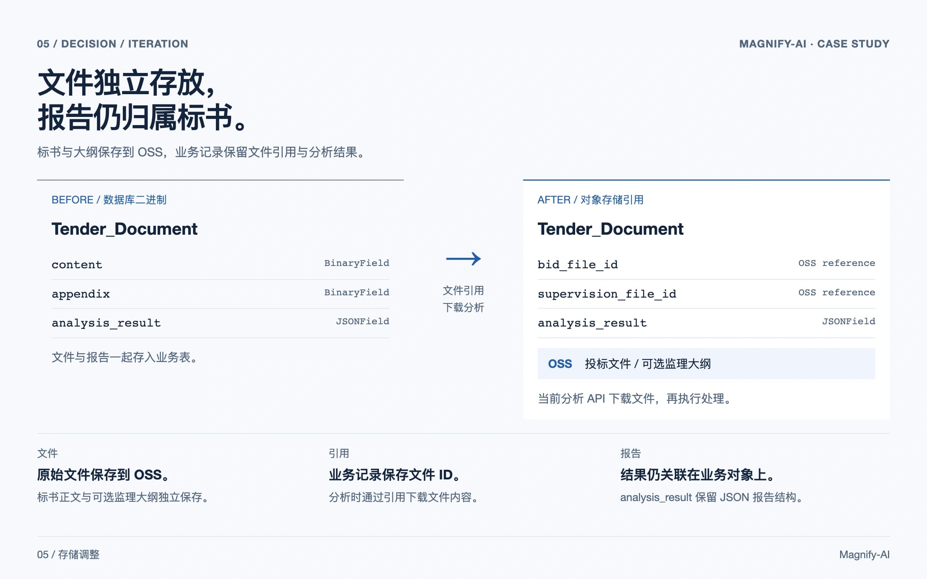This screenshot has height=579, width=927.
Task: Select the 'appendix' field name
Action: pyautogui.click(x=81, y=294)
